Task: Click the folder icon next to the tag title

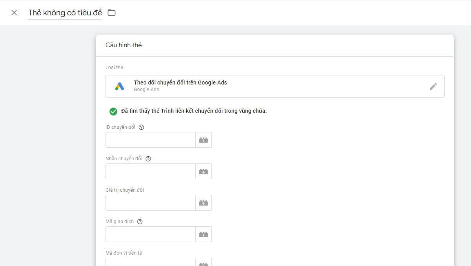Action: click(x=111, y=12)
